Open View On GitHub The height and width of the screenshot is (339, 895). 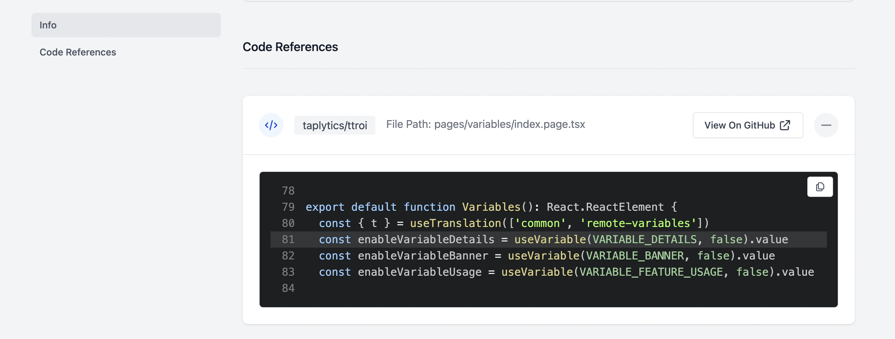748,125
